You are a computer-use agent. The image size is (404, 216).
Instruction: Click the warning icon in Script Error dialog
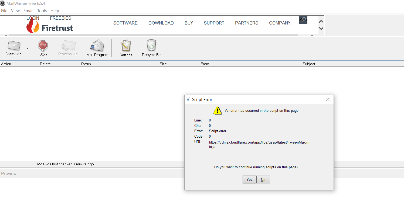[218, 110]
